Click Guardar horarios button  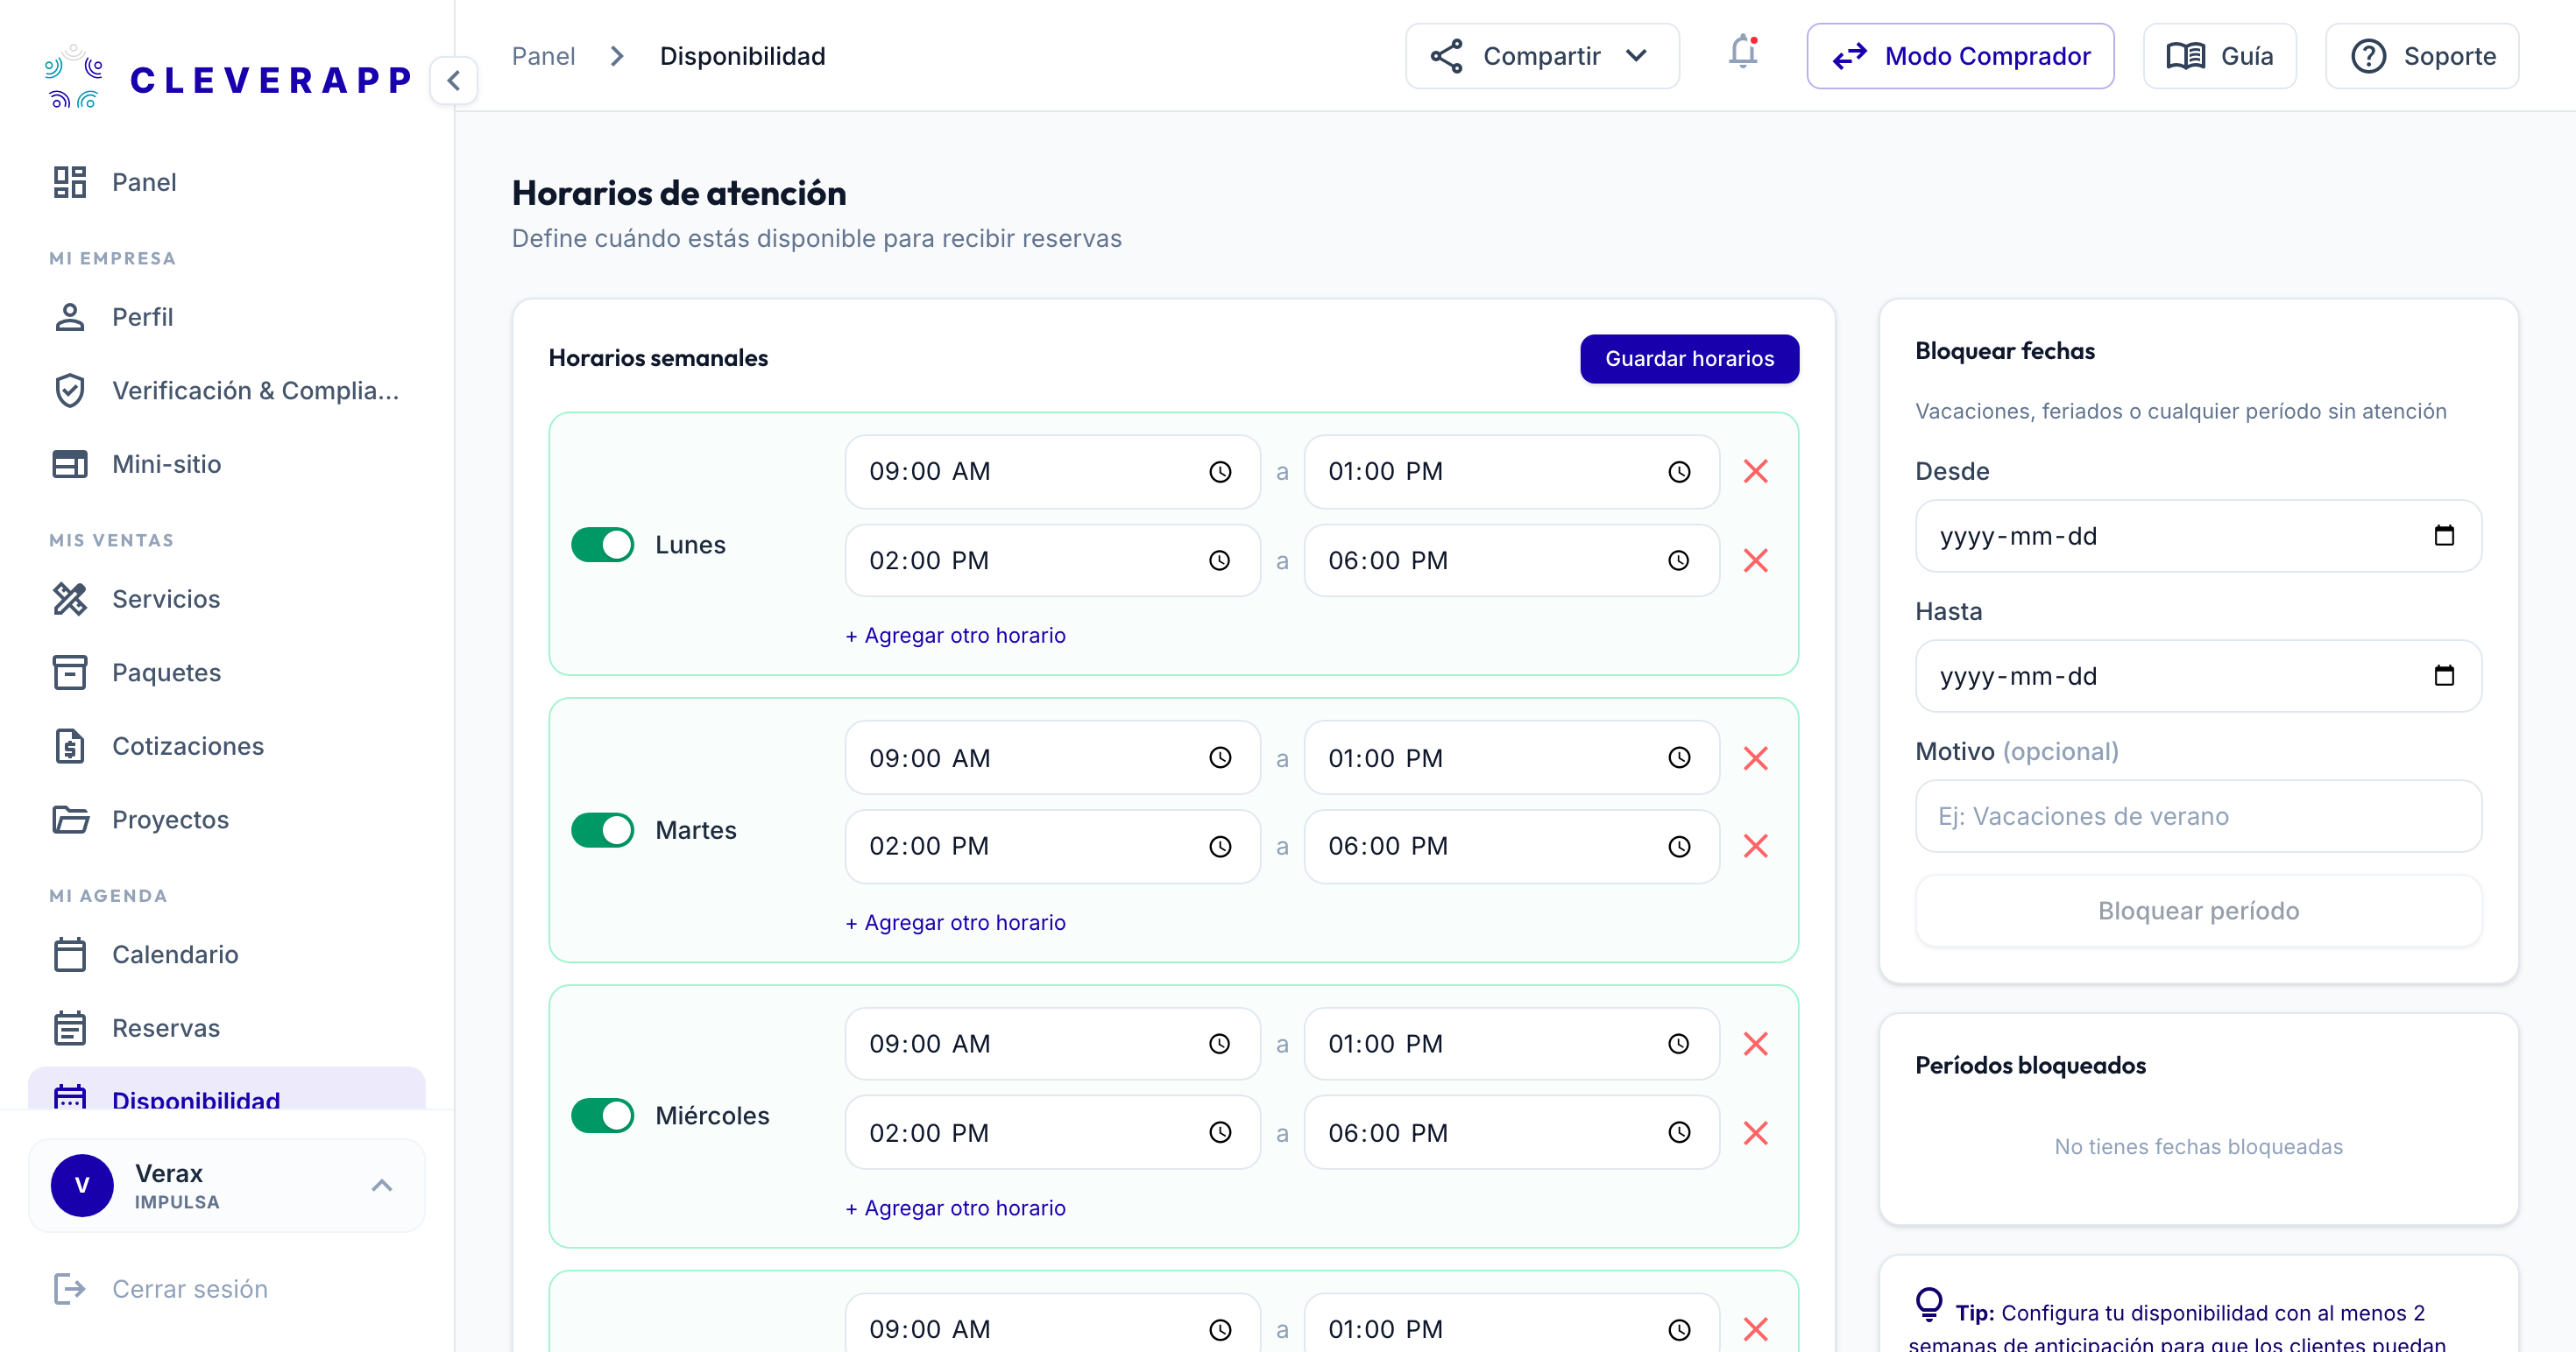(x=1689, y=359)
